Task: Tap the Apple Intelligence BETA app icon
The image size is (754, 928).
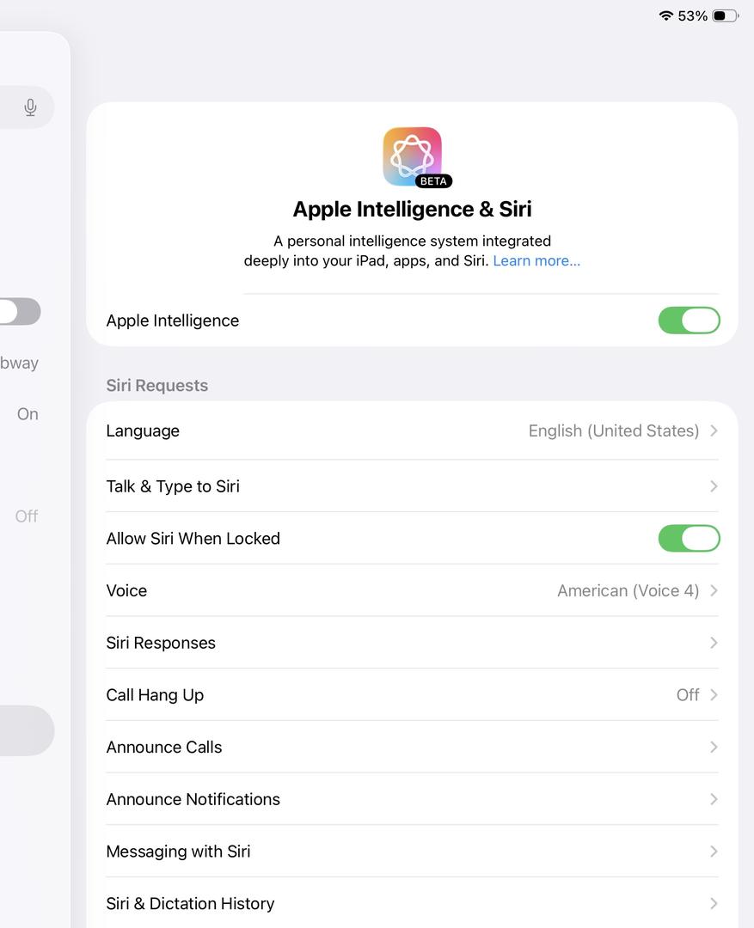Action: tap(412, 156)
